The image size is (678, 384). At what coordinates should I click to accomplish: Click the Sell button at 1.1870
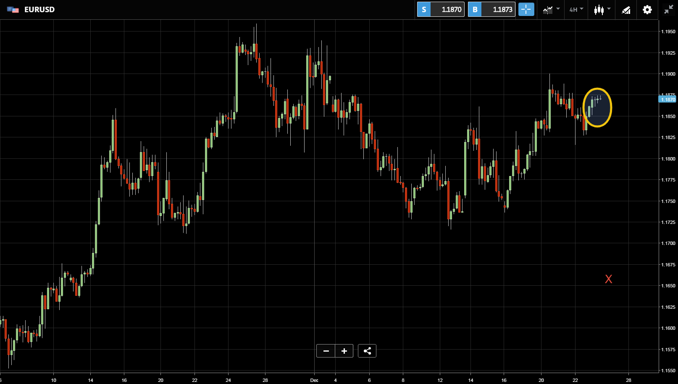coord(441,9)
